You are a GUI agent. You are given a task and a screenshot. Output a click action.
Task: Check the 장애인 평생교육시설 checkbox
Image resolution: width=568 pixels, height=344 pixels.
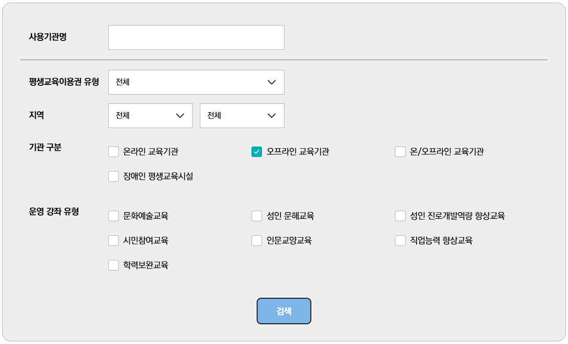point(113,176)
